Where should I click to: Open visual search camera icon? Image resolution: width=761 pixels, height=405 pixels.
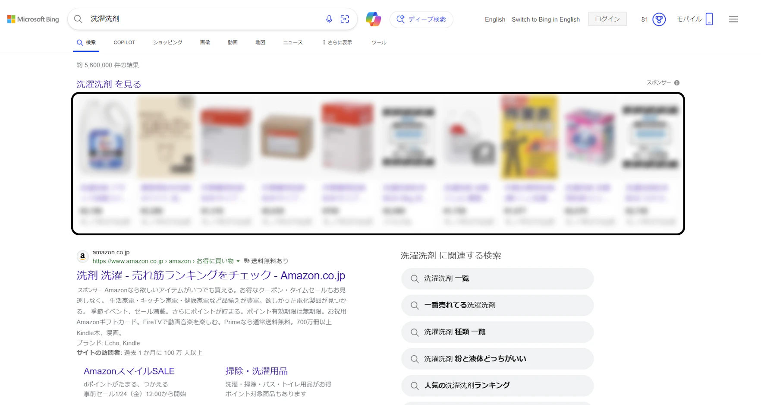[345, 19]
